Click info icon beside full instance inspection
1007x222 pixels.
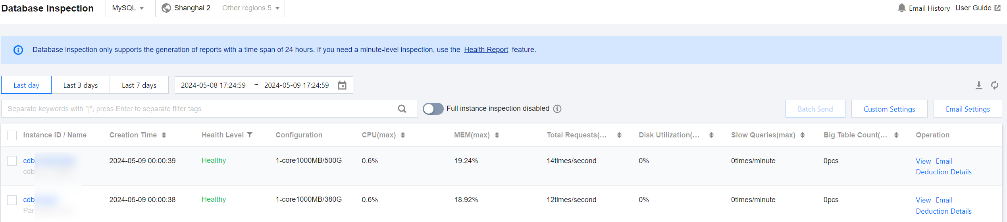point(558,109)
